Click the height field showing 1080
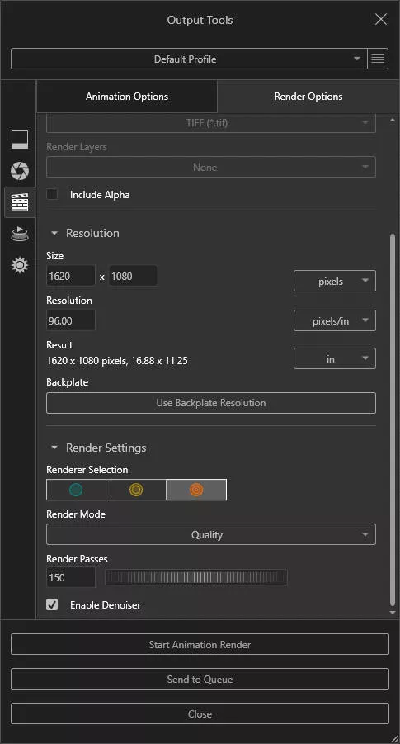This screenshot has width=400, height=744. pyautogui.click(x=133, y=276)
